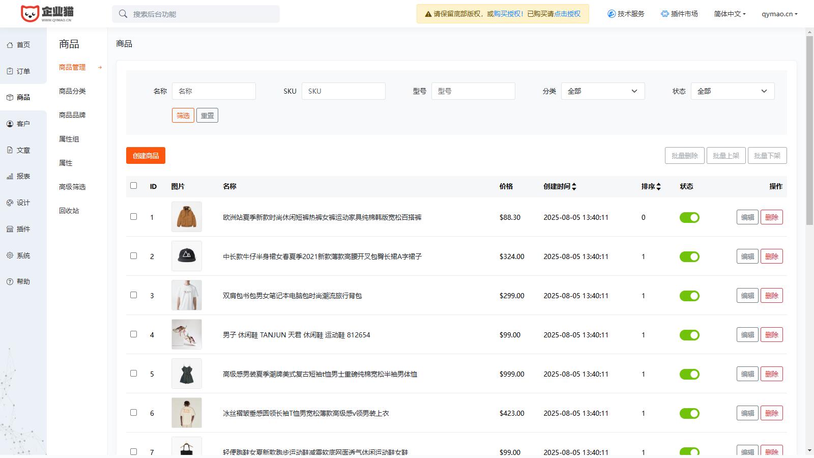Click the system gear icon
Viewport: 814px width, 458px height.
(10, 255)
